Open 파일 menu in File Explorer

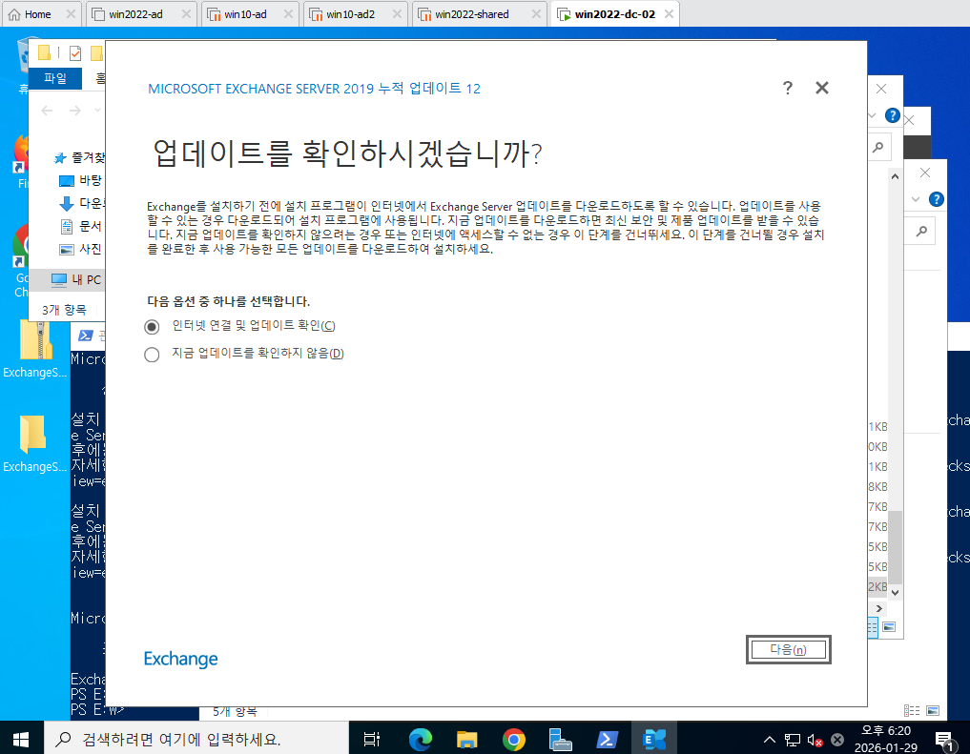pos(55,78)
